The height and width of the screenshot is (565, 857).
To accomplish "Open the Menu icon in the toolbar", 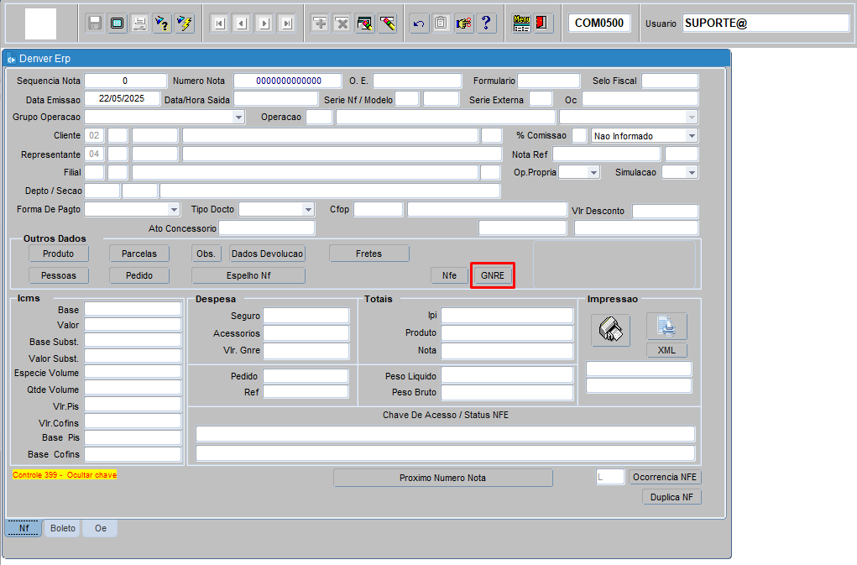I will pos(521,24).
